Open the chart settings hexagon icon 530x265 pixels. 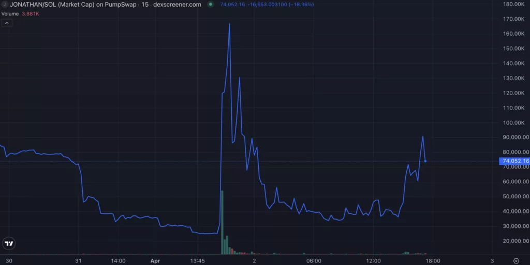pyautogui.click(x=516, y=260)
